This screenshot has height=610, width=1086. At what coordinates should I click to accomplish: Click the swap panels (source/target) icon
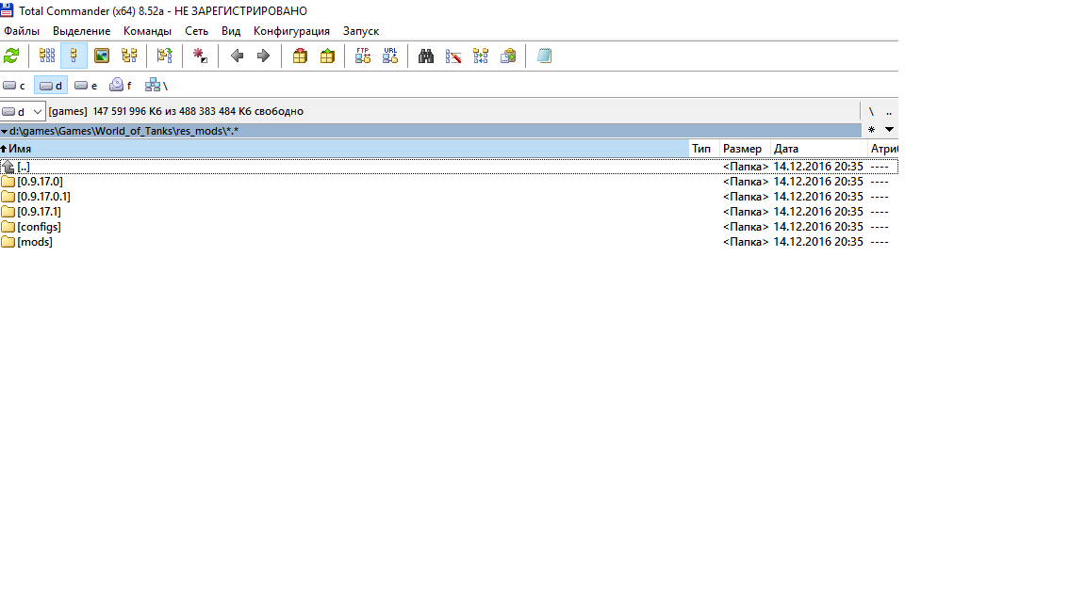[164, 56]
